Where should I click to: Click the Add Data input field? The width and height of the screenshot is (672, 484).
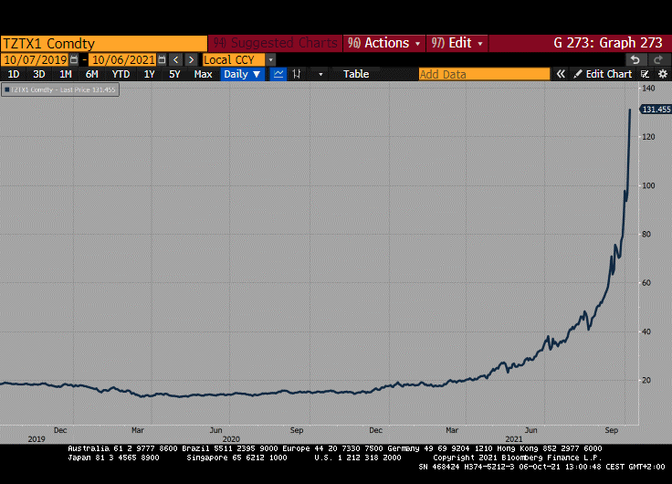[x=484, y=74]
